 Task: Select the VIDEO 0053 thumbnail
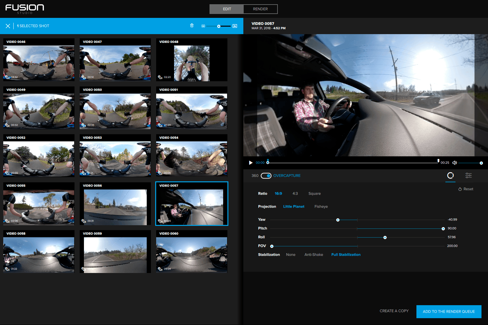[x=115, y=156]
